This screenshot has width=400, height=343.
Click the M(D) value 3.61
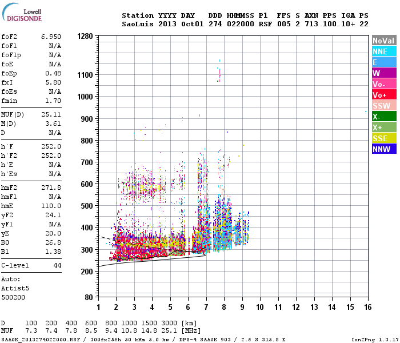pos(53,124)
